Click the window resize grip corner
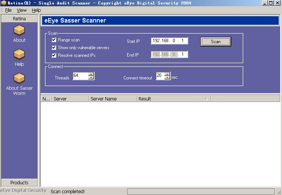Image resolution: width=282 pixels, height=195 pixels. (x=279, y=192)
